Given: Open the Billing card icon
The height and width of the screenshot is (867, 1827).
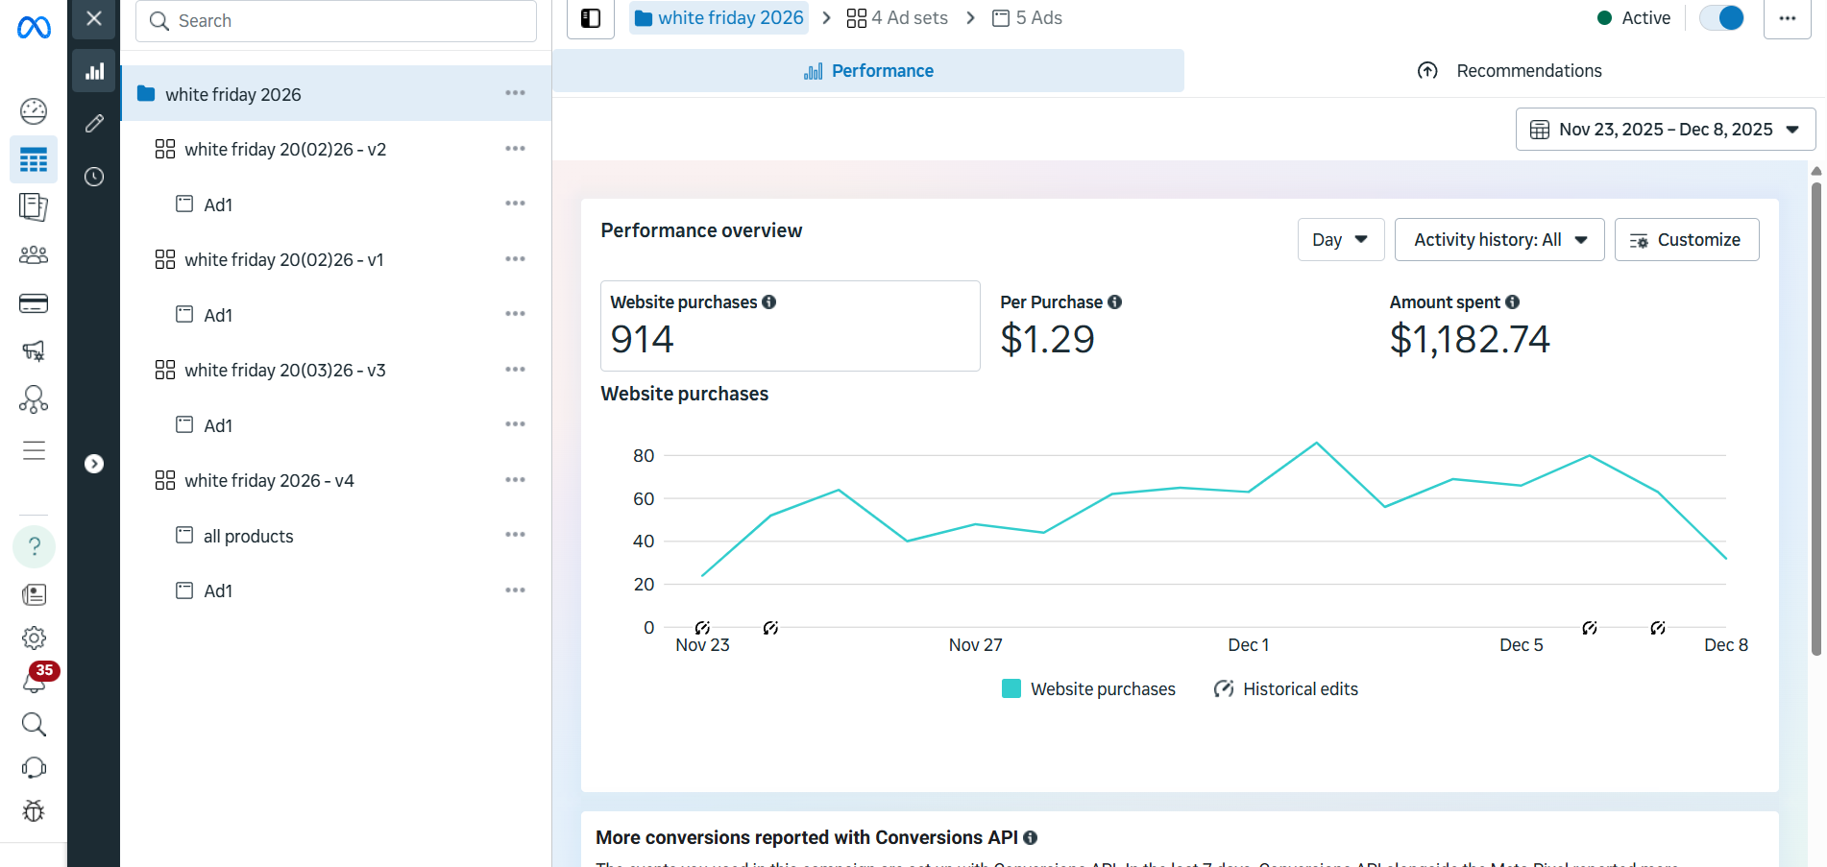Looking at the screenshot, I should [x=34, y=304].
